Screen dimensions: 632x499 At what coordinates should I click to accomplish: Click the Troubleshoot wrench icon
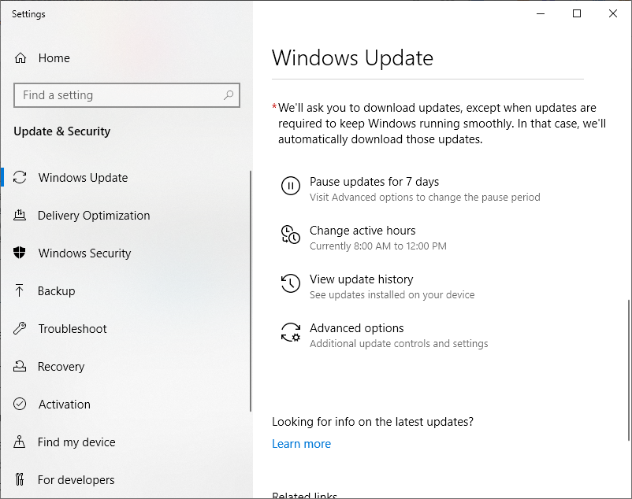click(x=20, y=328)
